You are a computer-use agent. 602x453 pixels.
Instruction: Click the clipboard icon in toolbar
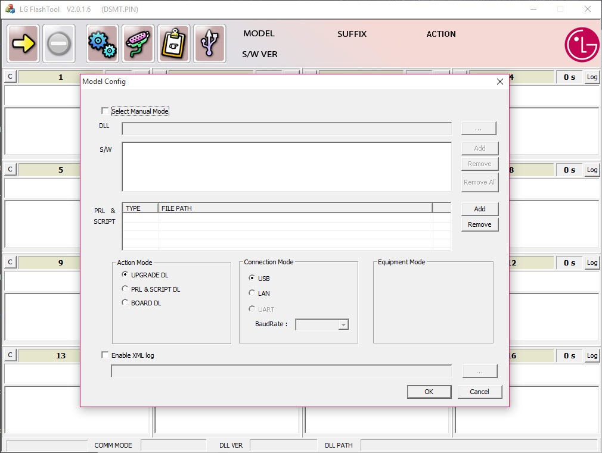173,43
